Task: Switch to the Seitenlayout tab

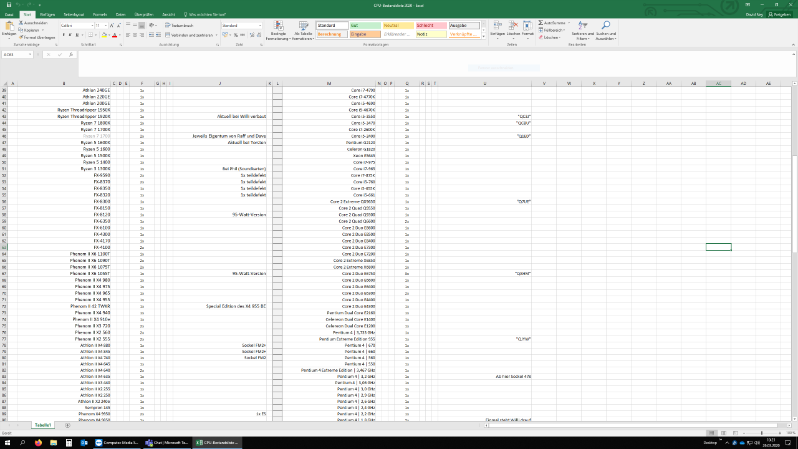Action: point(74,14)
